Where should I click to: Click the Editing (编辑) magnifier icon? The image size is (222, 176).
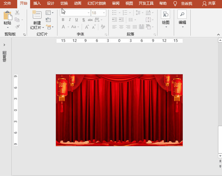[x=182, y=15]
